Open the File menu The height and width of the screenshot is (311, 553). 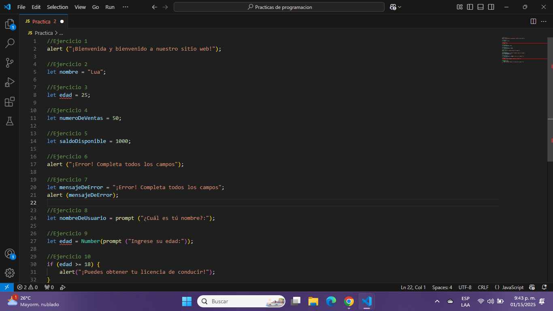(21, 7)
